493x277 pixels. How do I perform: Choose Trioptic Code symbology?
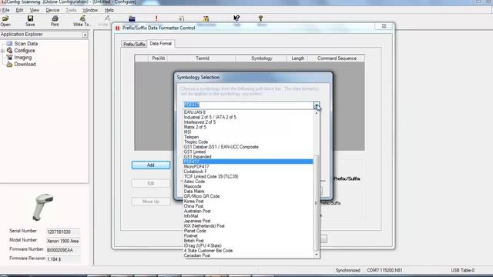248,142
